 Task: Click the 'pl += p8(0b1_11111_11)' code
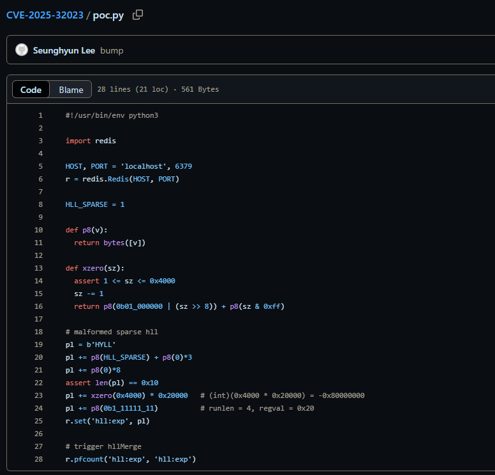tap(112, 408)
